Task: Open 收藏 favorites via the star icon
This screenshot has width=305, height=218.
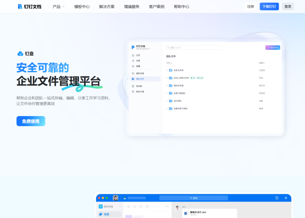Action: (x=133, y=66)
